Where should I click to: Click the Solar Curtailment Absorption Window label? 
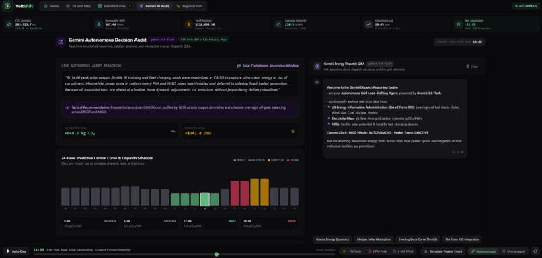point(270,66)
